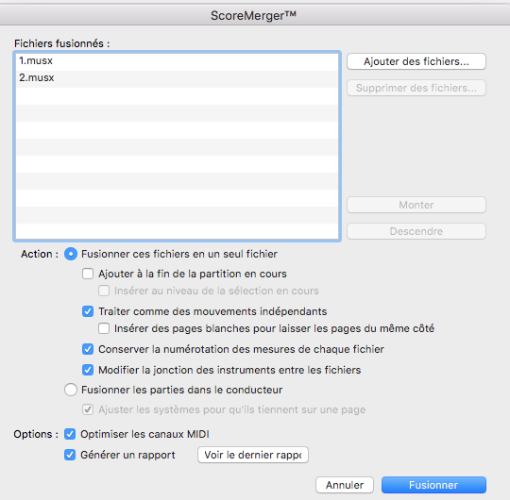Screen dimensions: 510x500
Task: Click Ajouter des fichiers button
Action: (x=416, y=61)
